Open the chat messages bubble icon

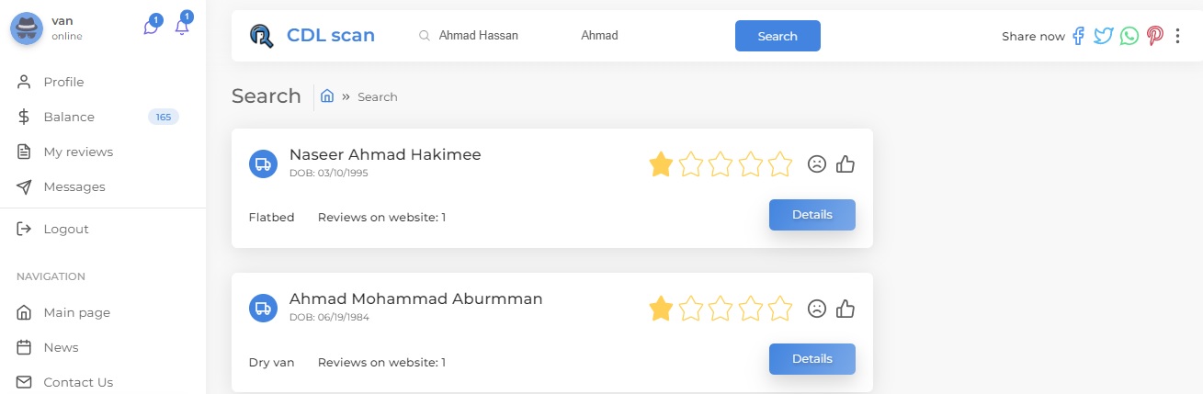coord(151,28)
